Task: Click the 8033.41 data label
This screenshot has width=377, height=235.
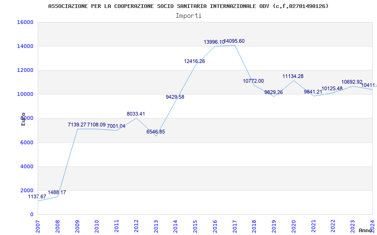Action: pos(136,114)
